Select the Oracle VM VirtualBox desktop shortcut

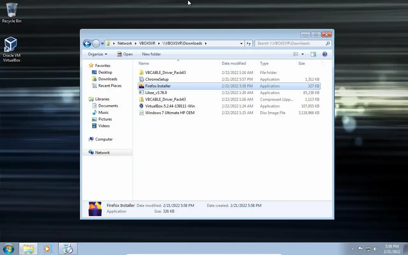pos(11,49)
